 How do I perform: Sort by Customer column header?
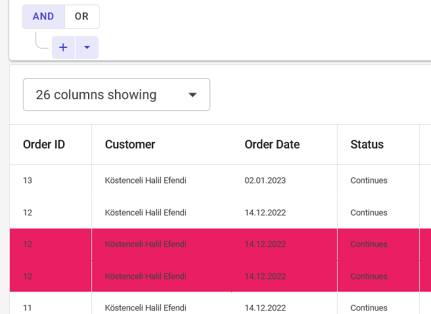coord(162,145)
